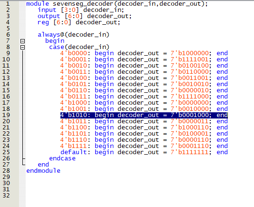This screenshot has width=254, height=207.
Task: Click value 7'b0100001
Action: tap(190, 134)
